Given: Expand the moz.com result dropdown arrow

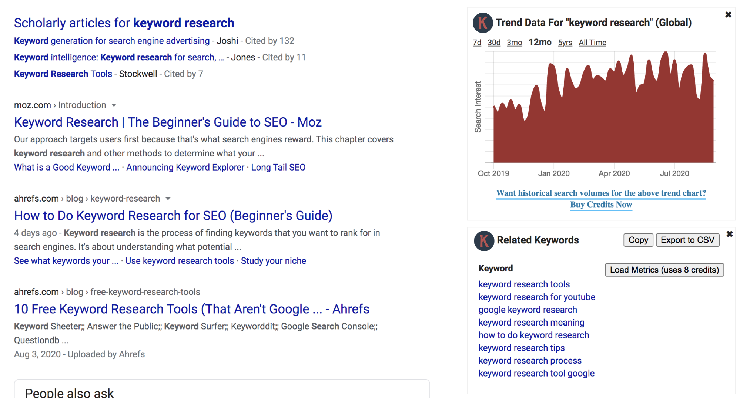Looking at the screenshot, I should click(114, 105).
